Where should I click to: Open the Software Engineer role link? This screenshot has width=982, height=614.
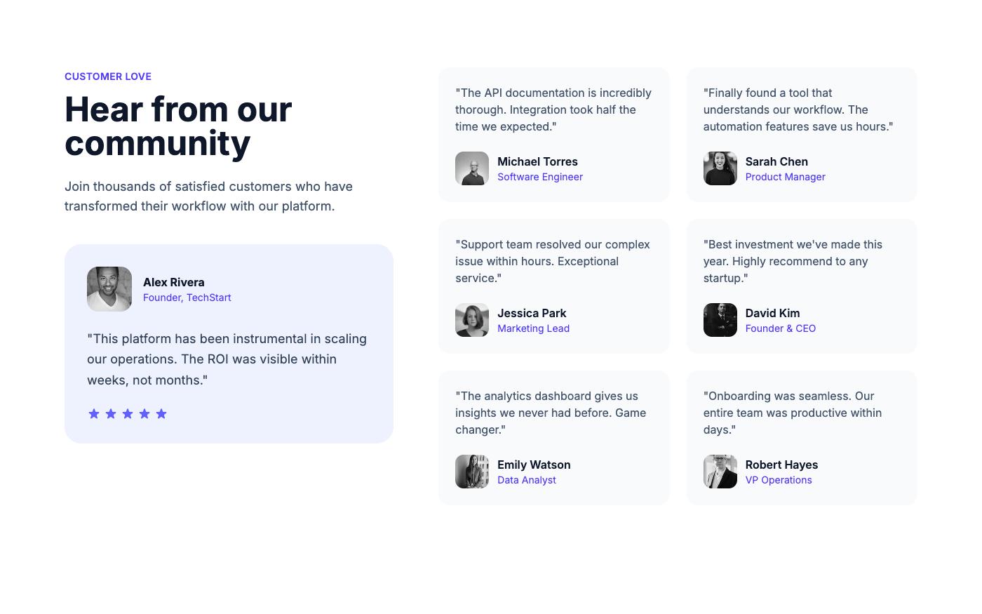[x=540, y=177]
